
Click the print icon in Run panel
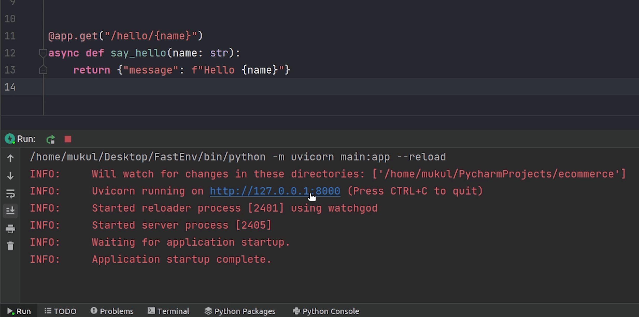click(10, 229)
